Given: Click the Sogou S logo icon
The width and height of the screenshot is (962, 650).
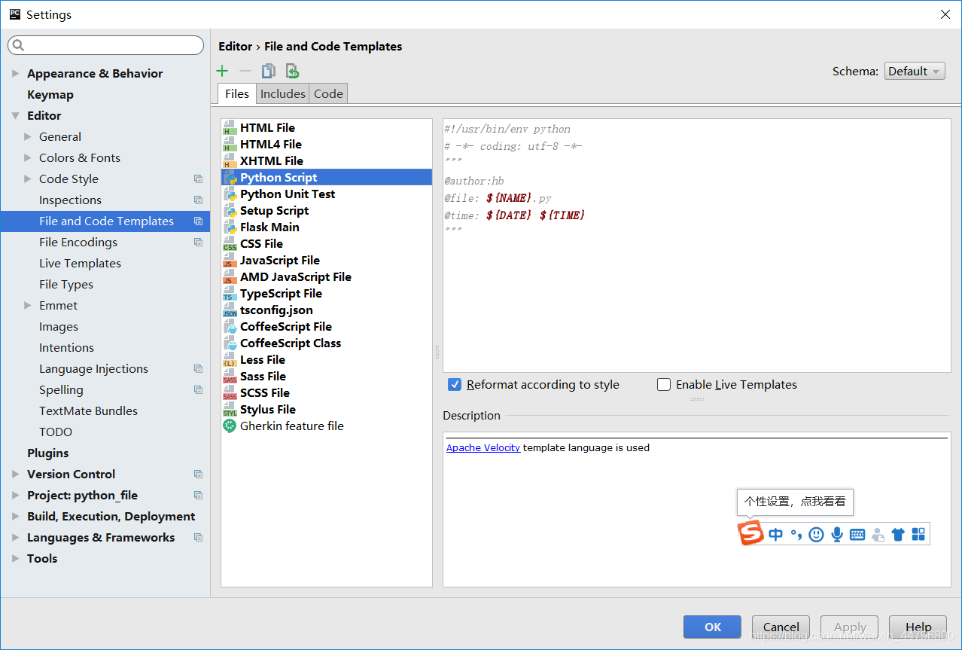Looking at the screenshot, I should pos(750,533).
